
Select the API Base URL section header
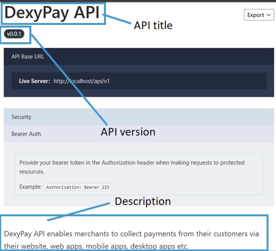point(28,56)
